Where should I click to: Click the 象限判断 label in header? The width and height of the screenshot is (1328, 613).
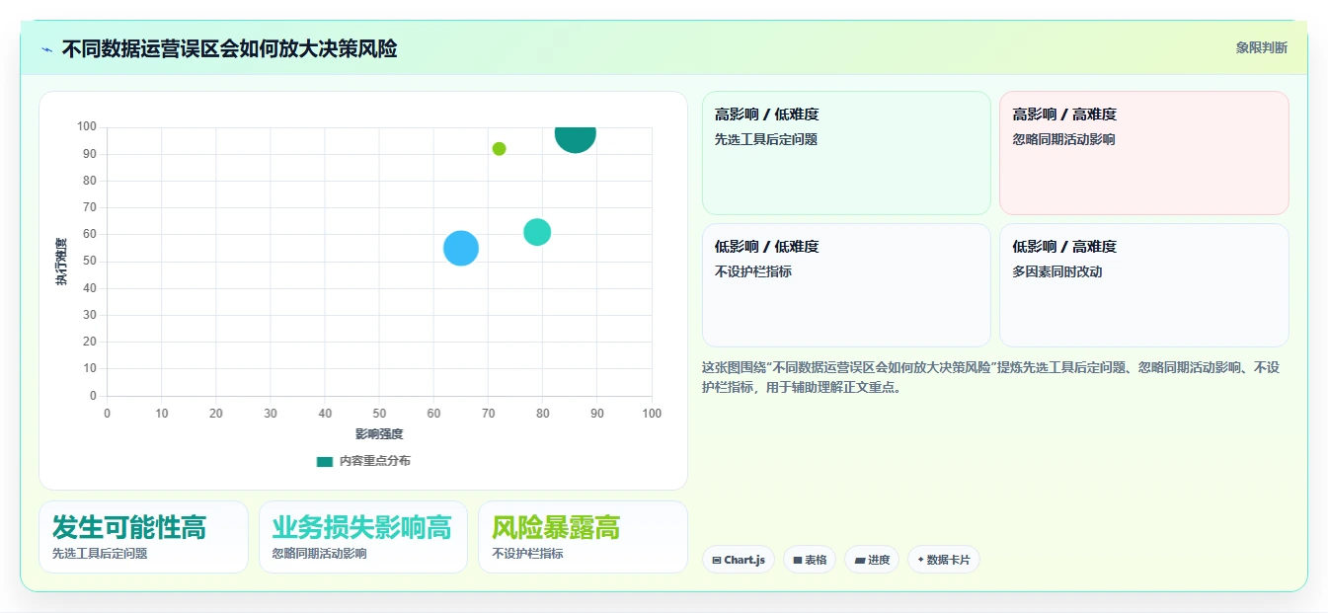tap(1261, 47)
